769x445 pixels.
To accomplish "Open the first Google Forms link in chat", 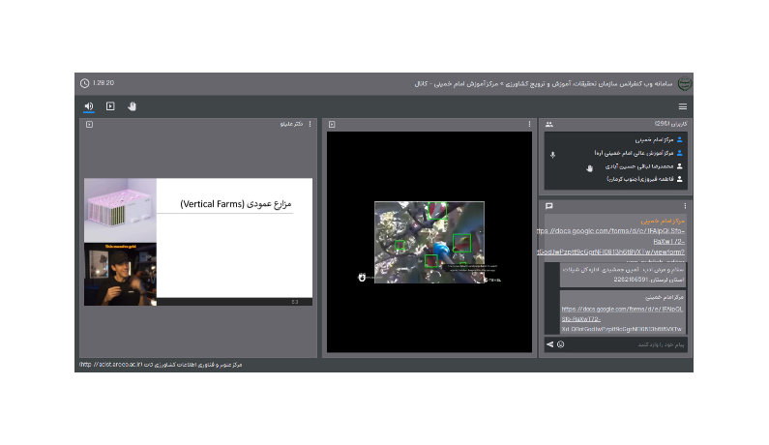I will click(x=610, y=242).
